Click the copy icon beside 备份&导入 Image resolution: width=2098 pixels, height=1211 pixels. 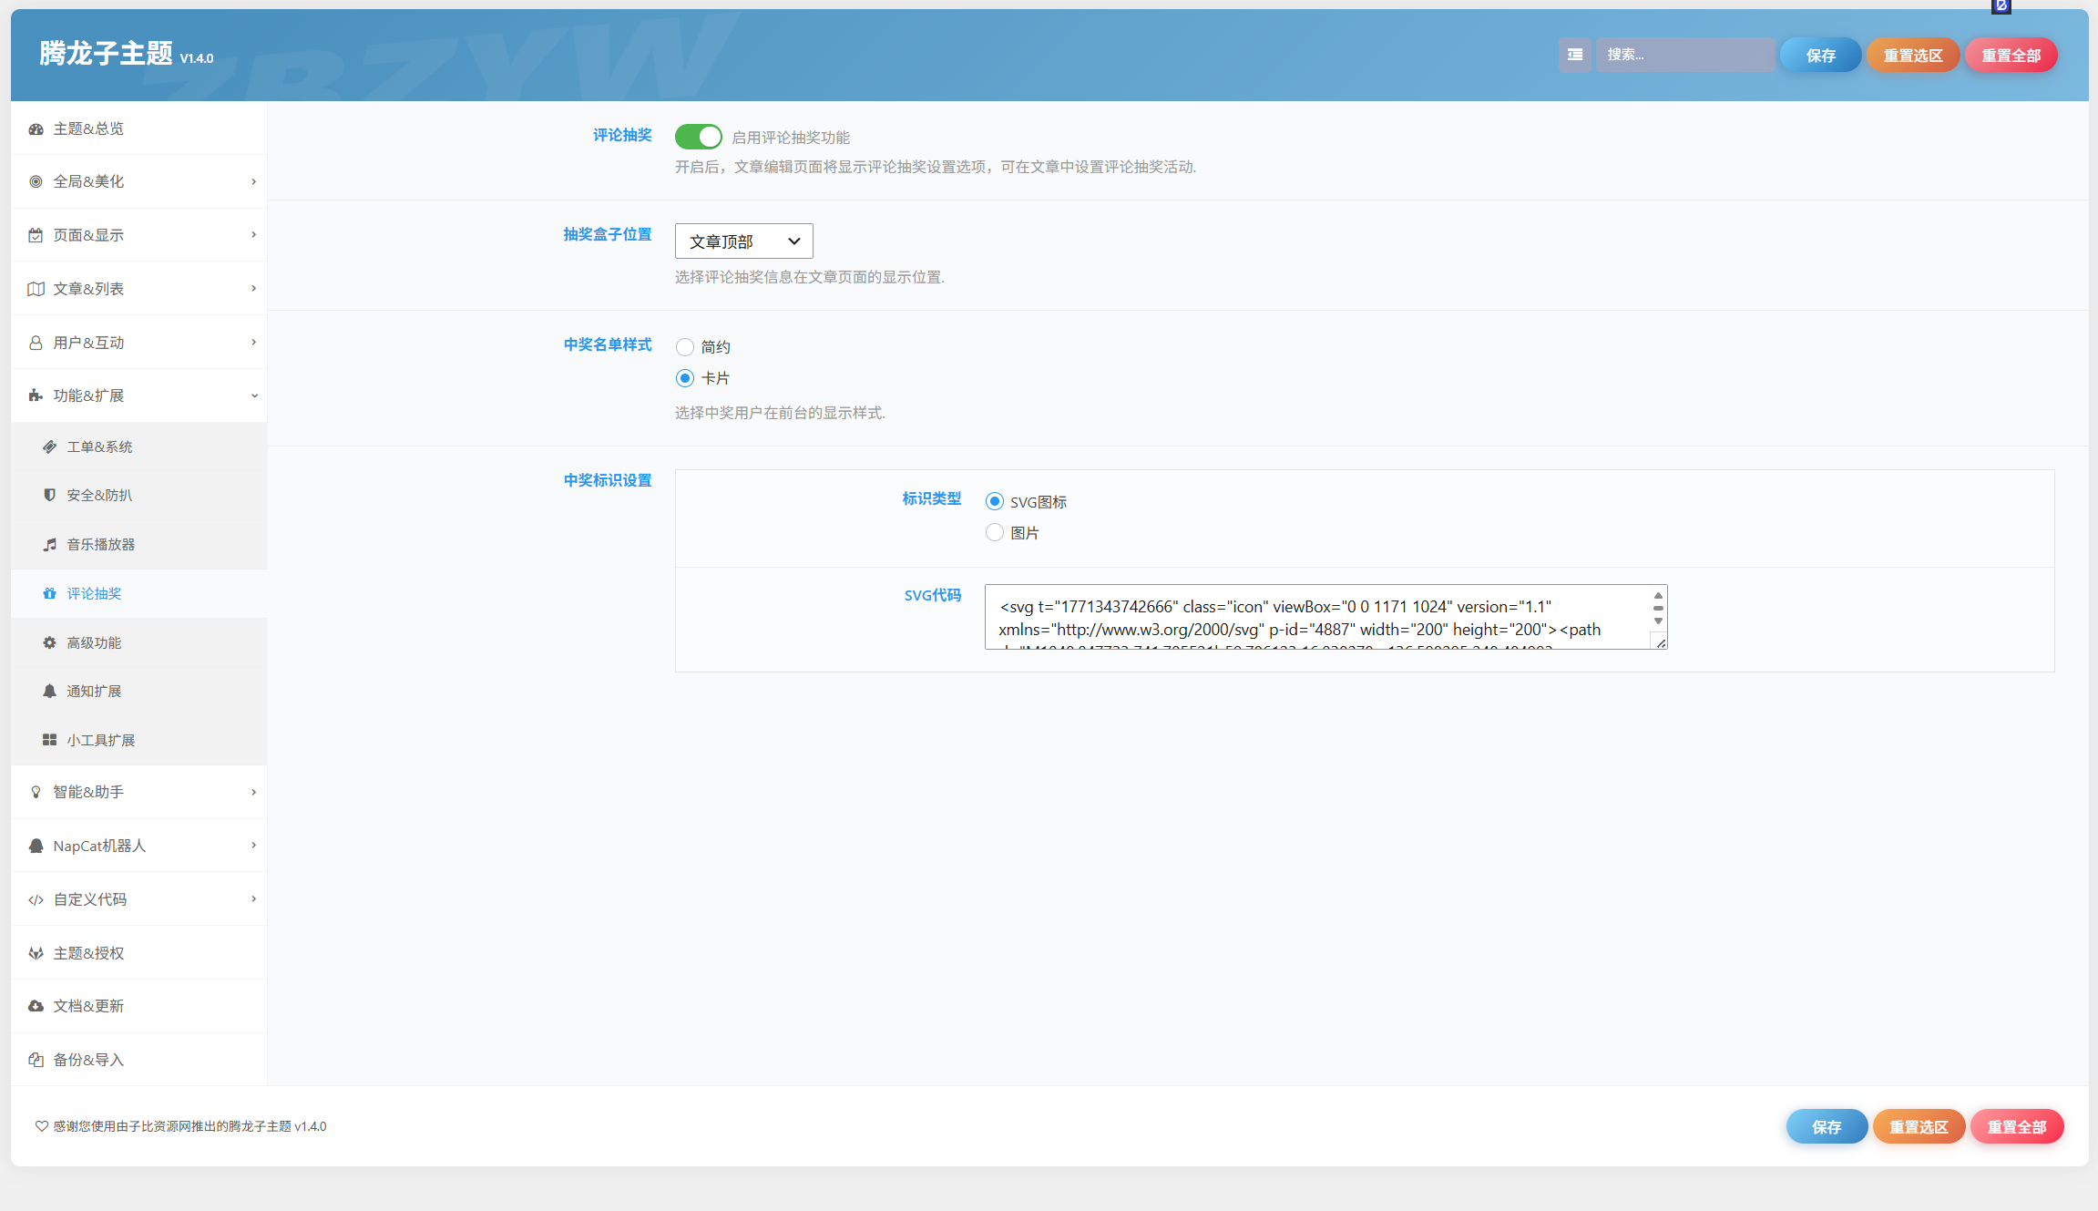click(36, 1060)
